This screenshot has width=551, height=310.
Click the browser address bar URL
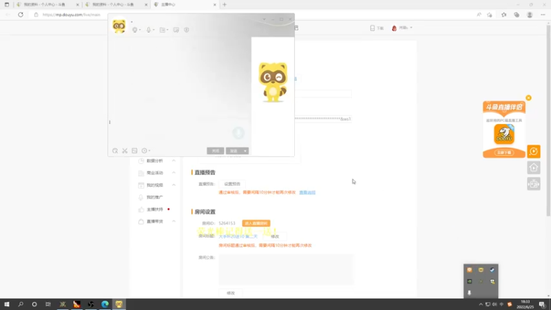72,14
